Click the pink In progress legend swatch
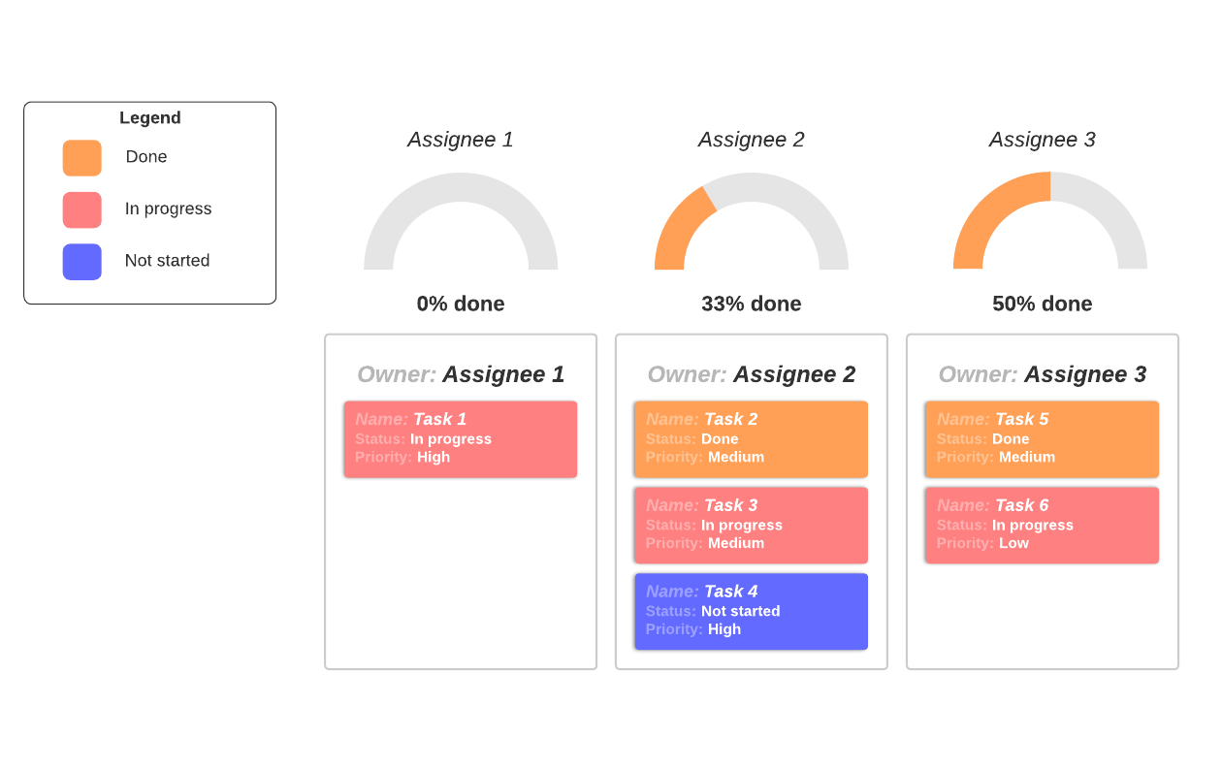Image resolution: width=1222 pixels, height=770 pixels. (x=82, y=209)
